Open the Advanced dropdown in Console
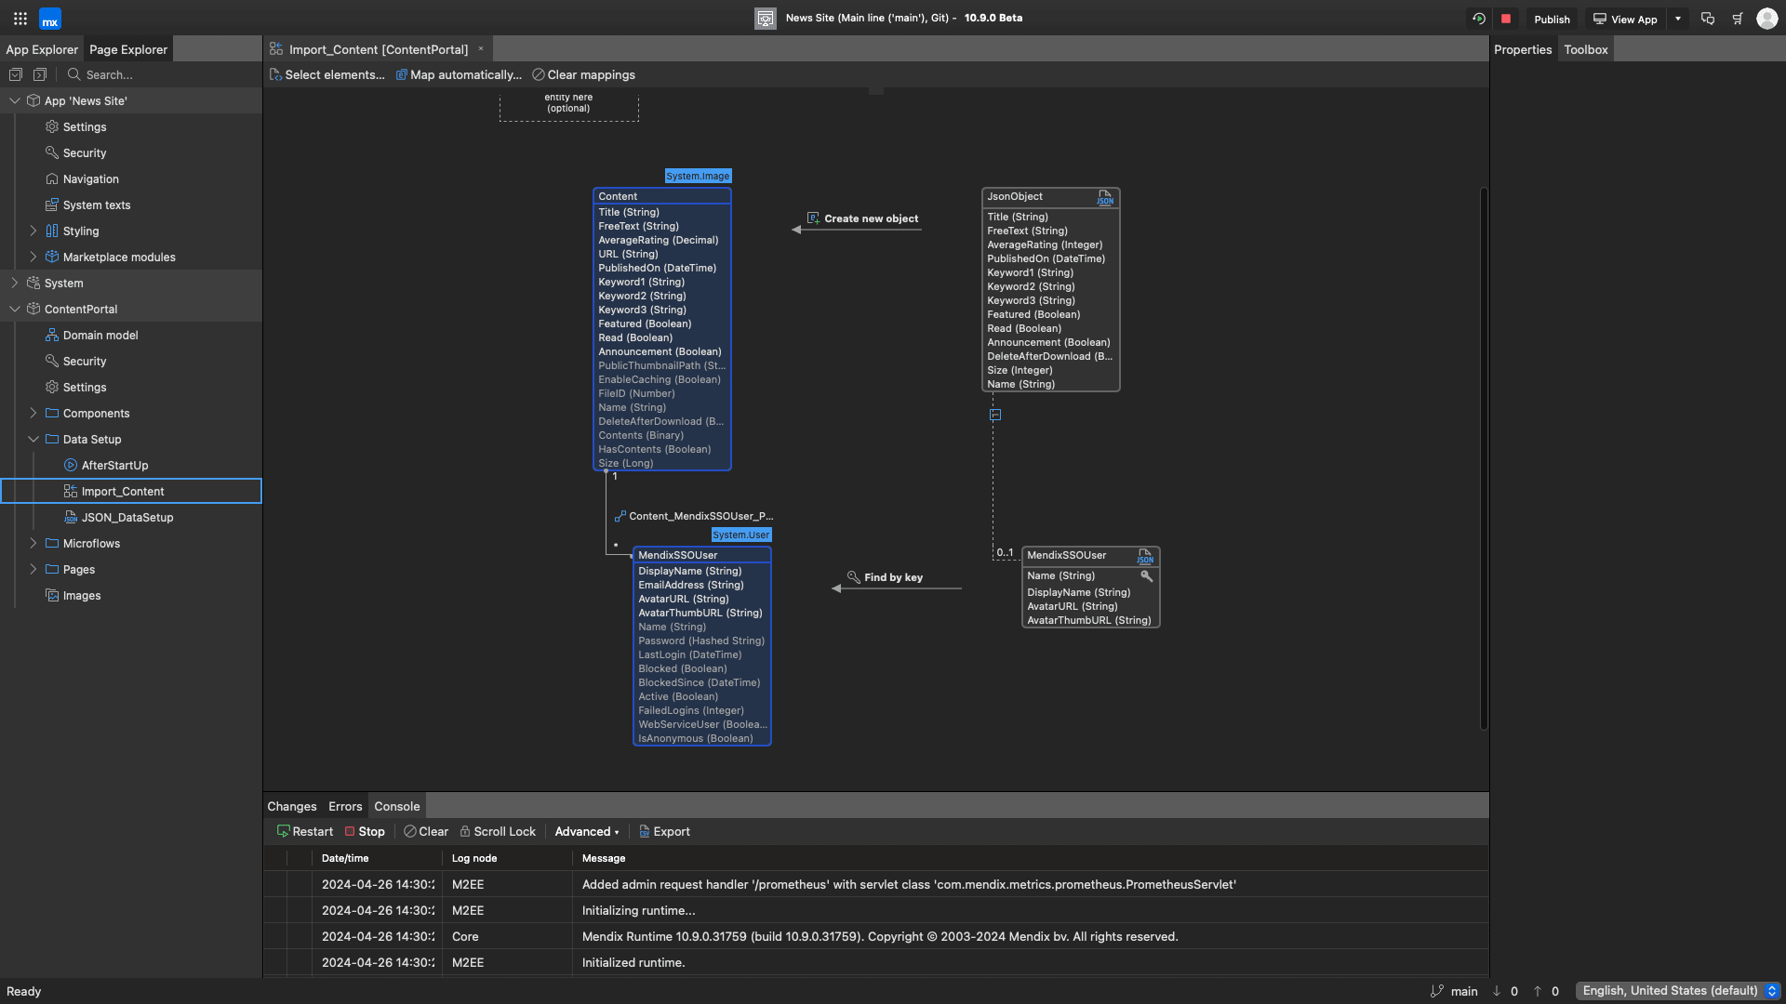Image resolution: width=1786 pixels, height=1004 pixels. point(587,832)
